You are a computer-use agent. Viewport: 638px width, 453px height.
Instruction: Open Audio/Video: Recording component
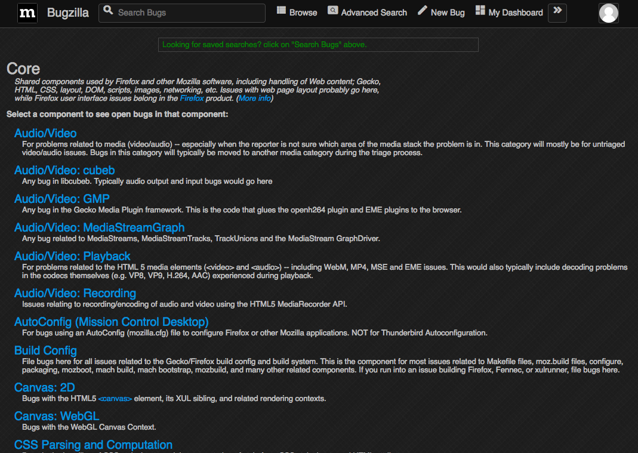[x=75, y=293]
